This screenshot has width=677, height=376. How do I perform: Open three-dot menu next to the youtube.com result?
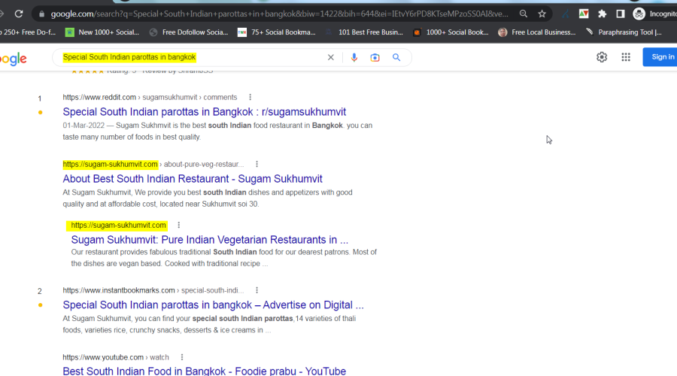(x=182, y=357)
